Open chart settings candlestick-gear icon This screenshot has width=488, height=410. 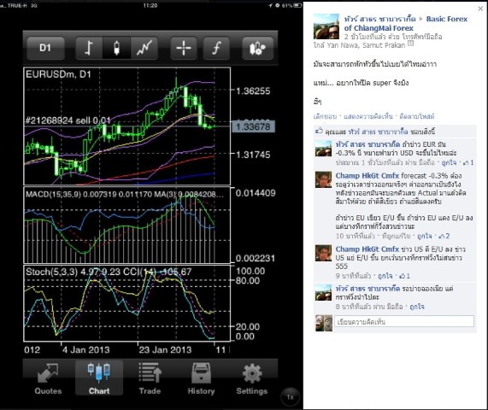(x=258, y=48)
